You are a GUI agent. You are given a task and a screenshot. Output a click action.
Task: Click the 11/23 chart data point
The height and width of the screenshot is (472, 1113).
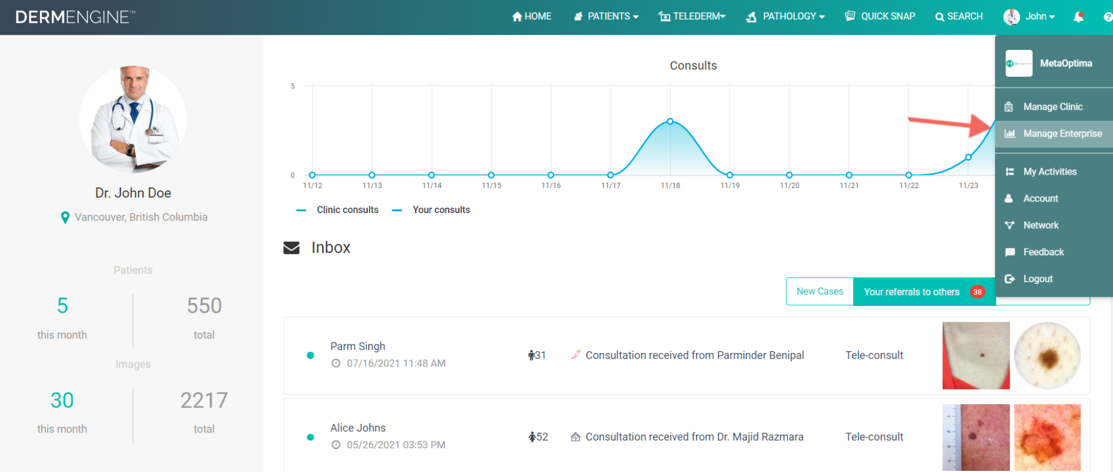point(968,157)
